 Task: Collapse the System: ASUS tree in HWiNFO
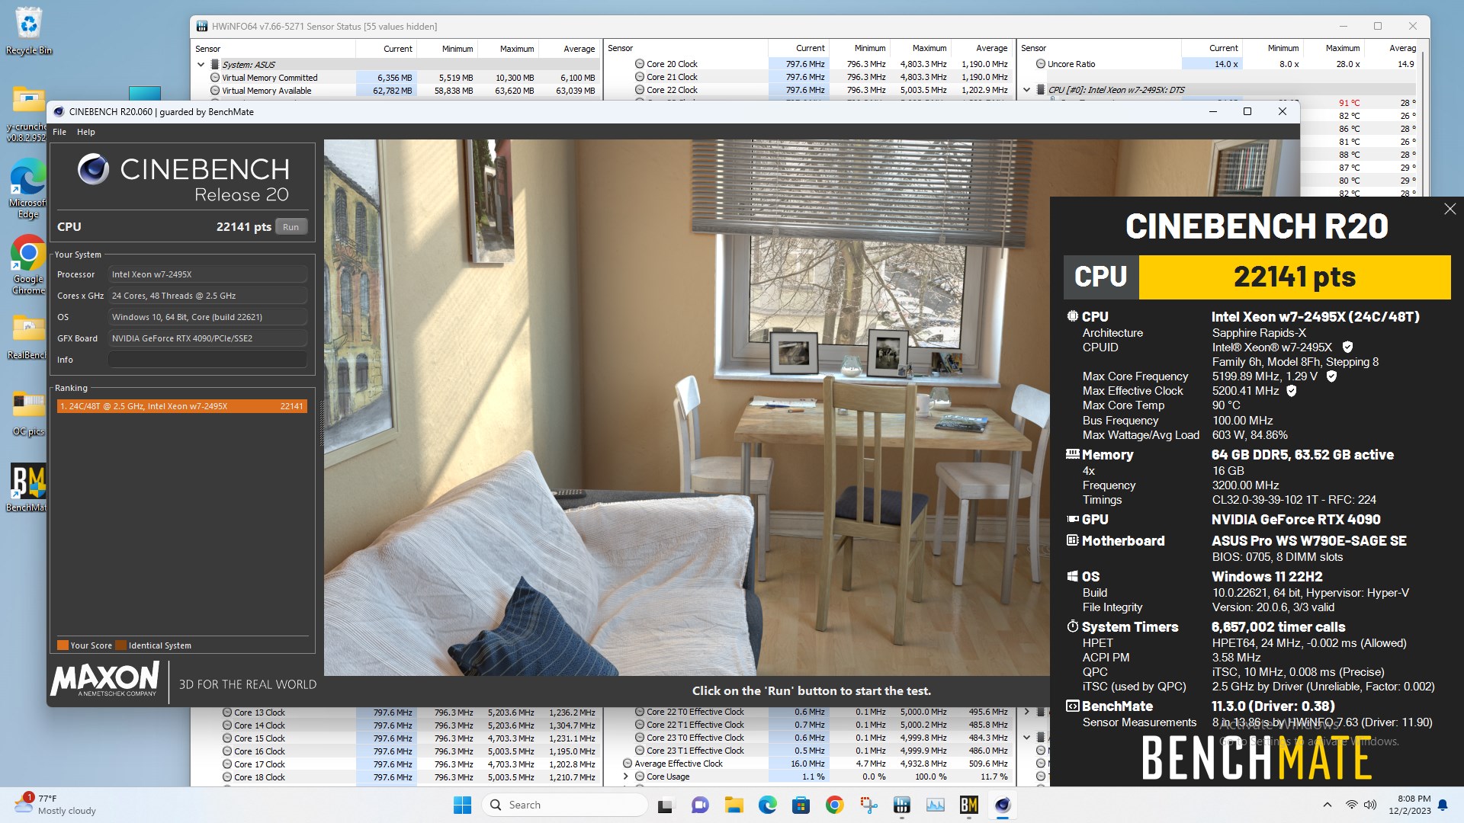tap(201, 65)
